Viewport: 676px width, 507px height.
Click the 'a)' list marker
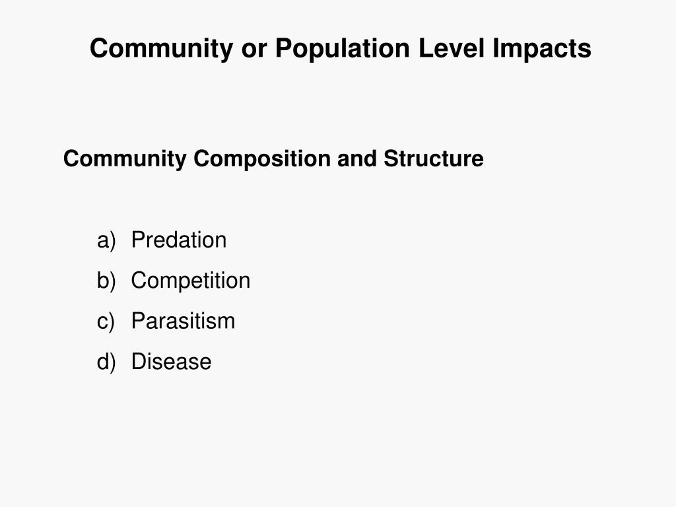coord(106,240)
